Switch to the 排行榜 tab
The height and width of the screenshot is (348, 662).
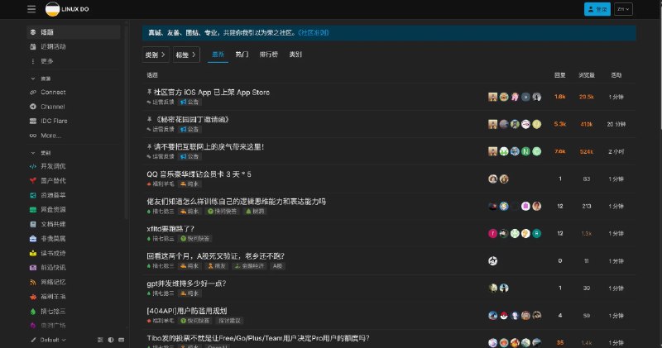[268, 55]
